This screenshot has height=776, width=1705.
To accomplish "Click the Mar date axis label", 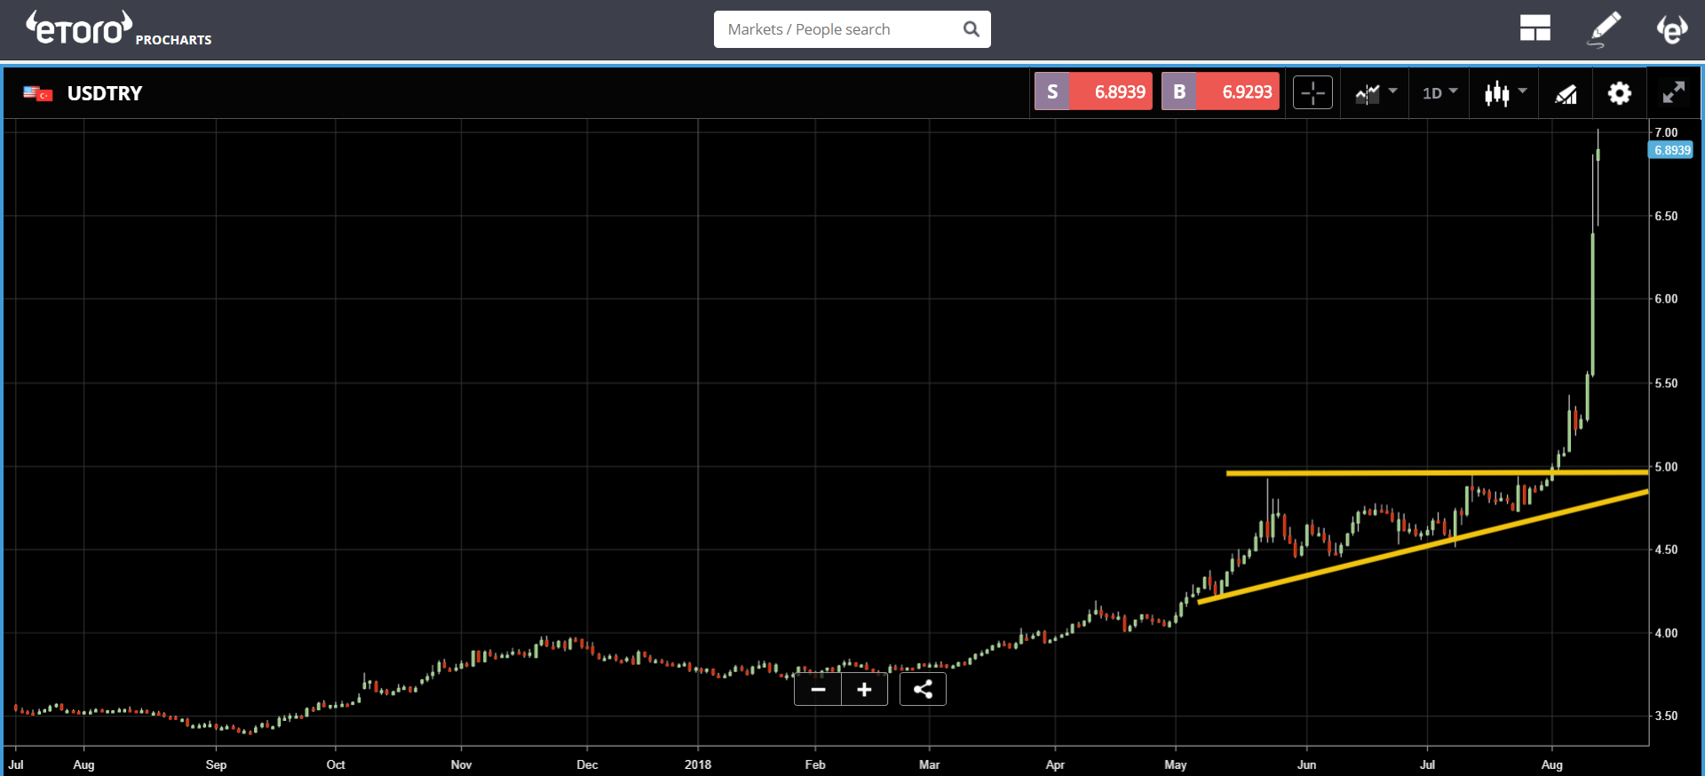I will coord(929,764).
